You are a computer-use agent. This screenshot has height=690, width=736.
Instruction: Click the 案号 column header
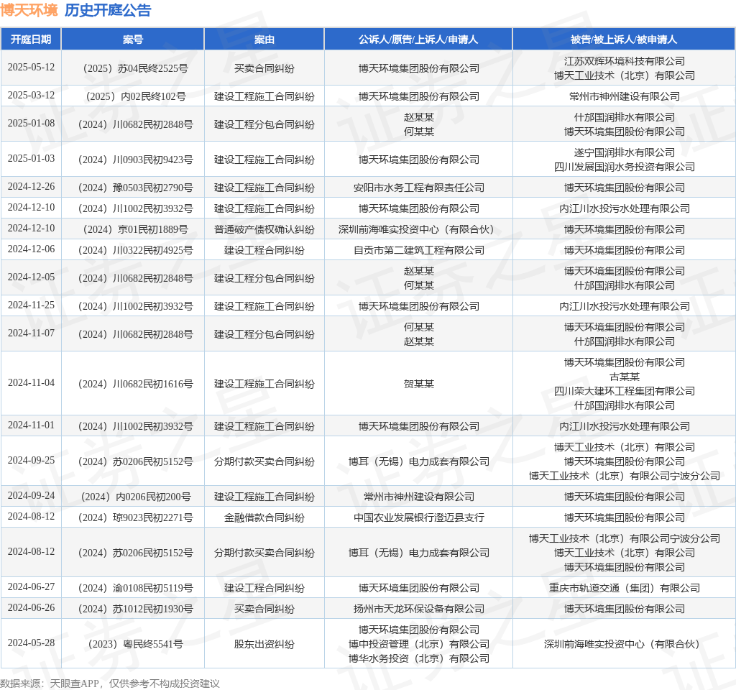coord(133,40)
